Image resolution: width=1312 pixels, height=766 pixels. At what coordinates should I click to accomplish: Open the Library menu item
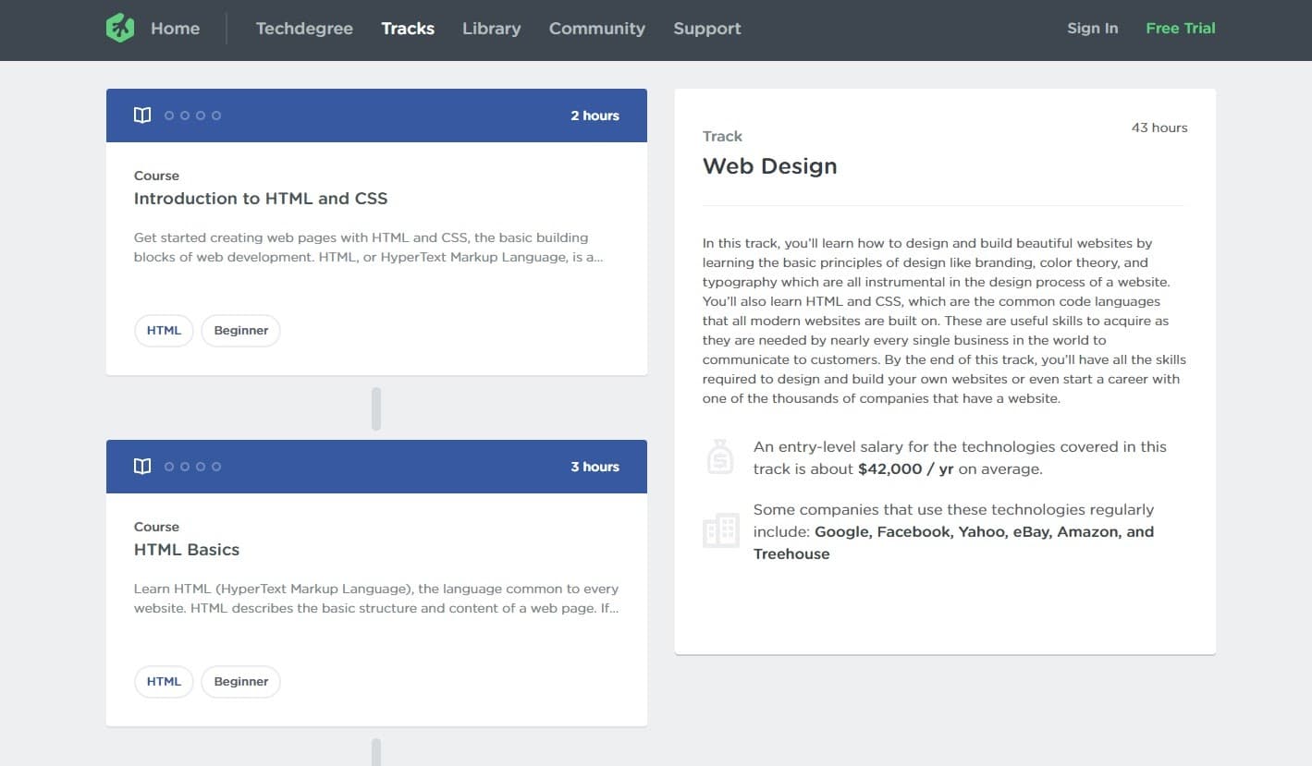click(x=491, y=29)
